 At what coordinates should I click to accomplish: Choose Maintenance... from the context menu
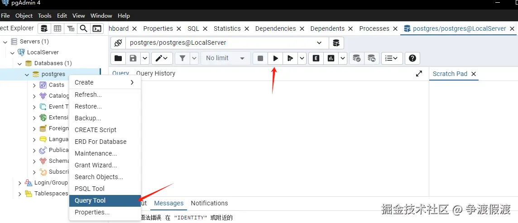pyautogui.click(x=105, y=153)
